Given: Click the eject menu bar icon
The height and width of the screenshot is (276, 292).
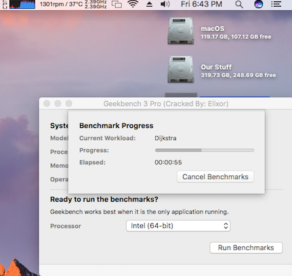Looking at the screenshot, I should (x=149, y=4).
